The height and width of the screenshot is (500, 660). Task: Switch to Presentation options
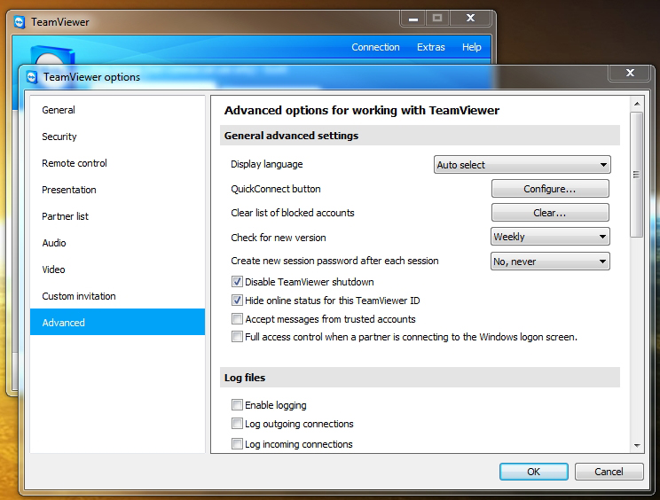coord(117,190)
